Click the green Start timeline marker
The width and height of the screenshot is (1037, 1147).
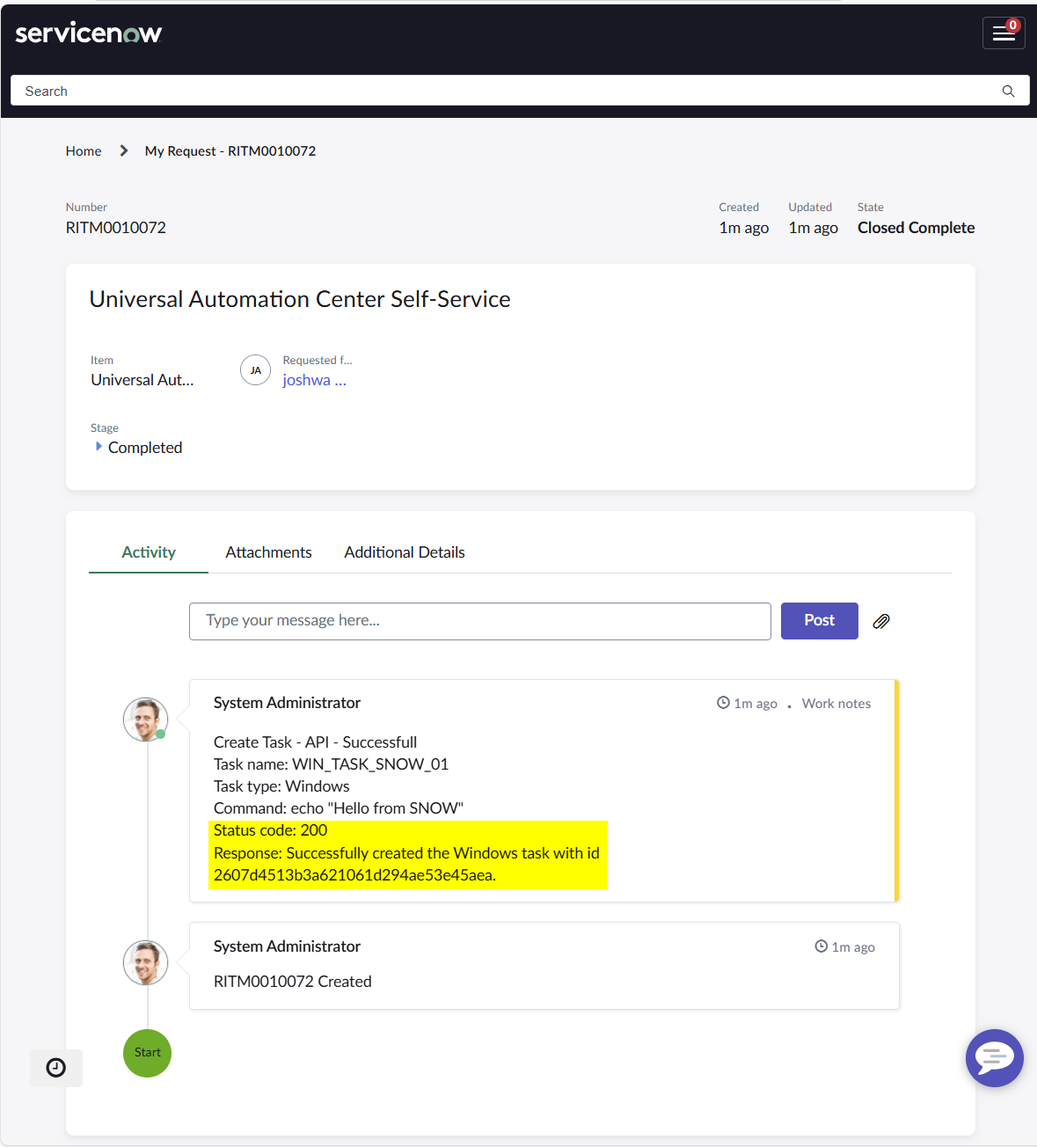click(147, 1053)
